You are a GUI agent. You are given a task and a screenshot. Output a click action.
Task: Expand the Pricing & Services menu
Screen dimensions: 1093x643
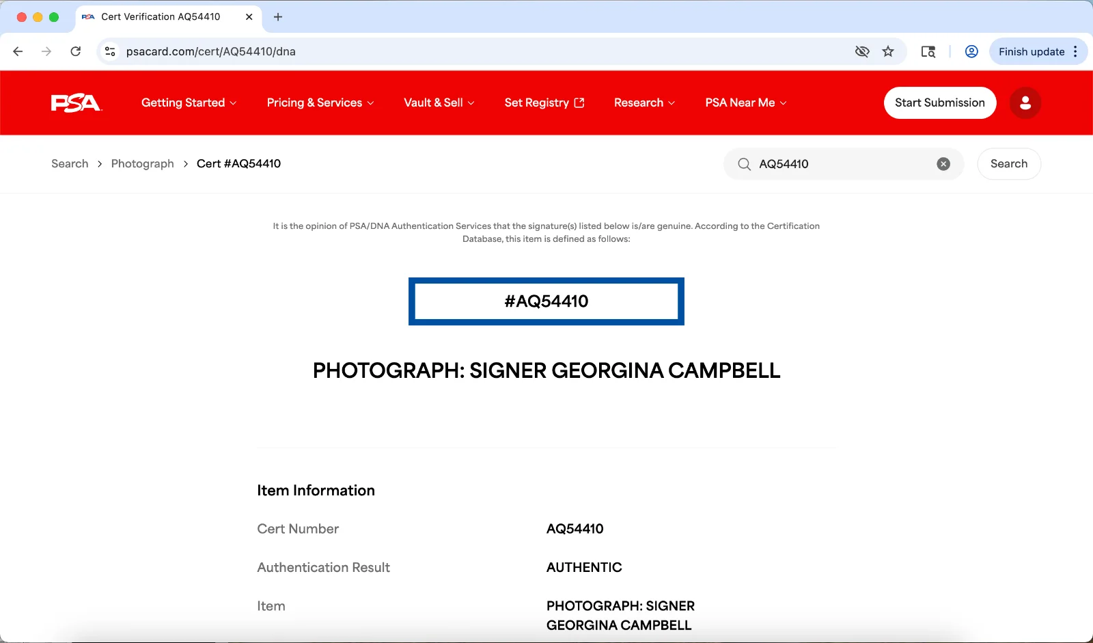320,102
